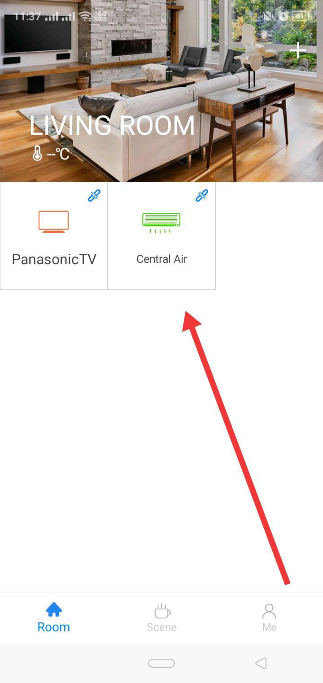Tap the Android back triangle button
The image size is (323, 683).
261,663
